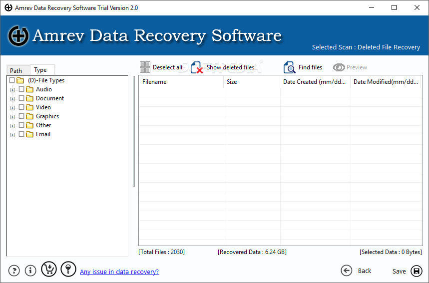Expand the Audio tree node
This screenshot has width=429, height=283.
click(12, 90)
